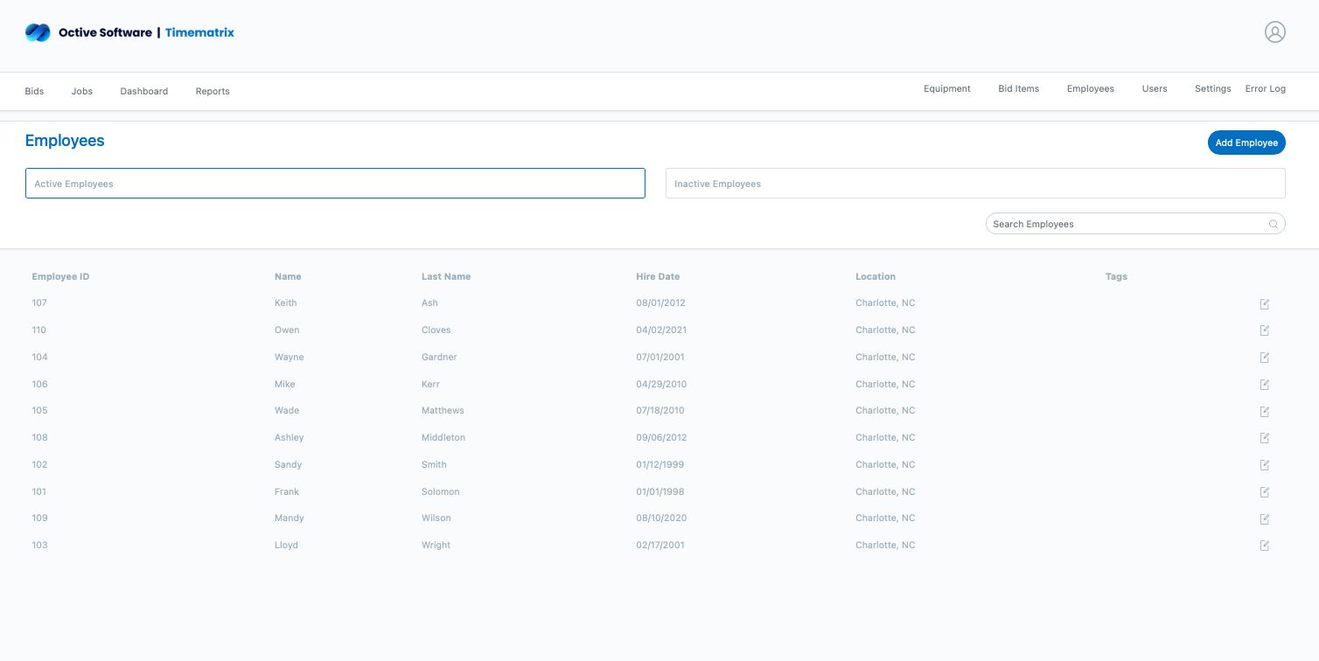Click the Octive Software Timematrix logo
This screenshot has height=661, width=1319.
(129, 32)
